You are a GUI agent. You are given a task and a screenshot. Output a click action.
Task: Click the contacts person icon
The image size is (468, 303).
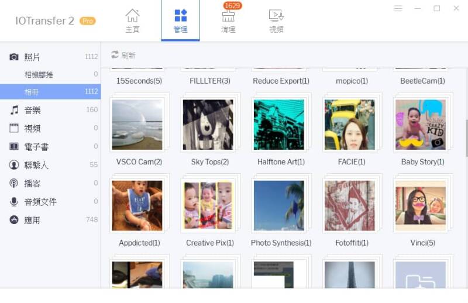[13, 165]
